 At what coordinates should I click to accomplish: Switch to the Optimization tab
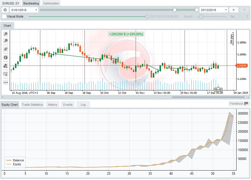coord(51,3)
